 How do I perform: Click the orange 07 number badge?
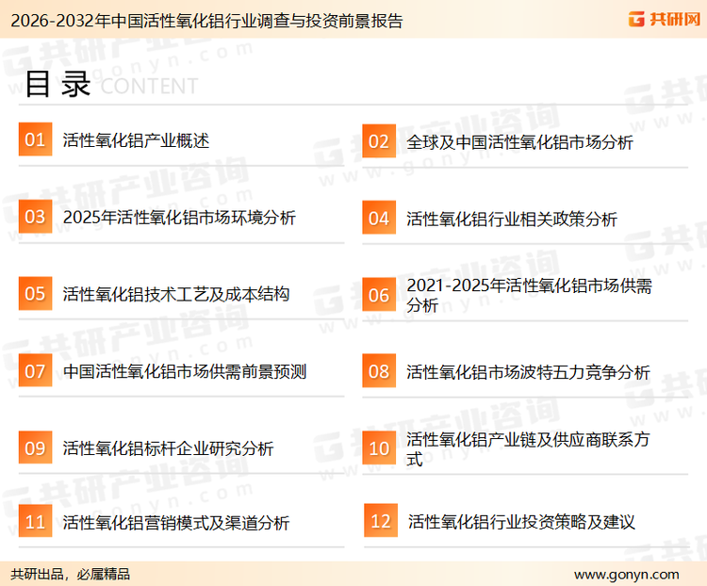coord(35,370)
